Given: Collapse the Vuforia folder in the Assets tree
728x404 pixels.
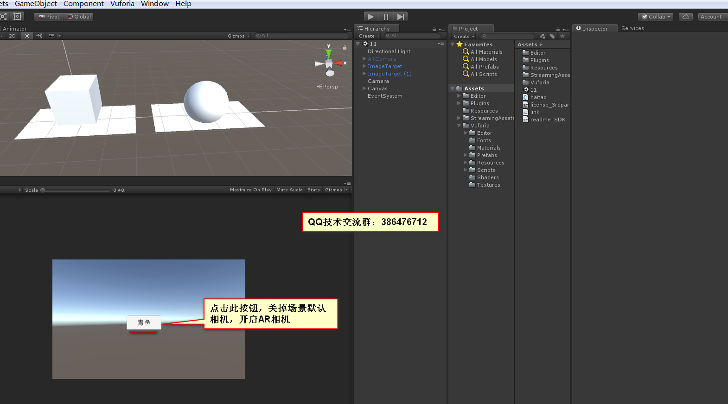Looking at the screenshot, I should 459,126.
